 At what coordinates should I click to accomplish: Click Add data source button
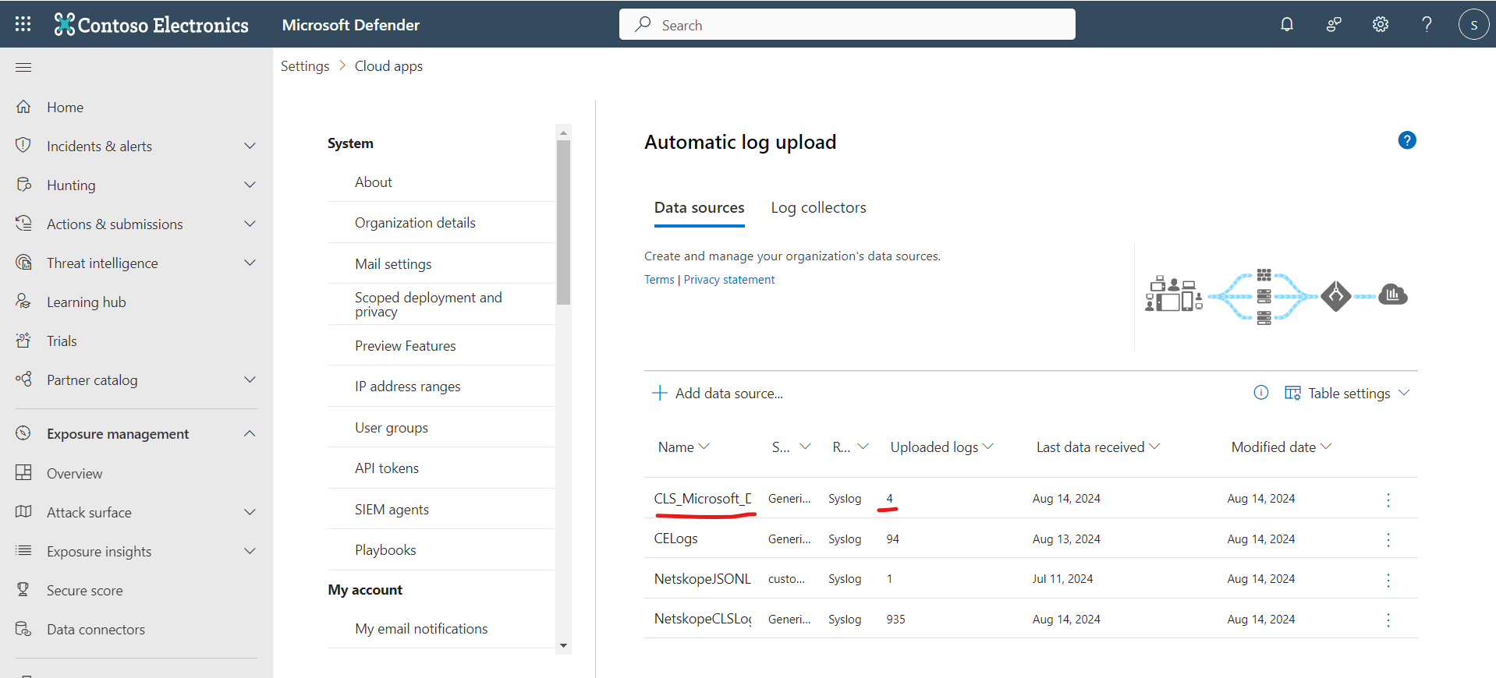(x=718, y=393)
